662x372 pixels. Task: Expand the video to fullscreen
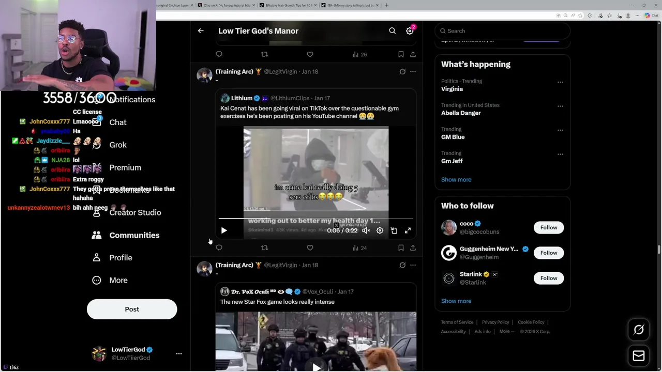408,230
